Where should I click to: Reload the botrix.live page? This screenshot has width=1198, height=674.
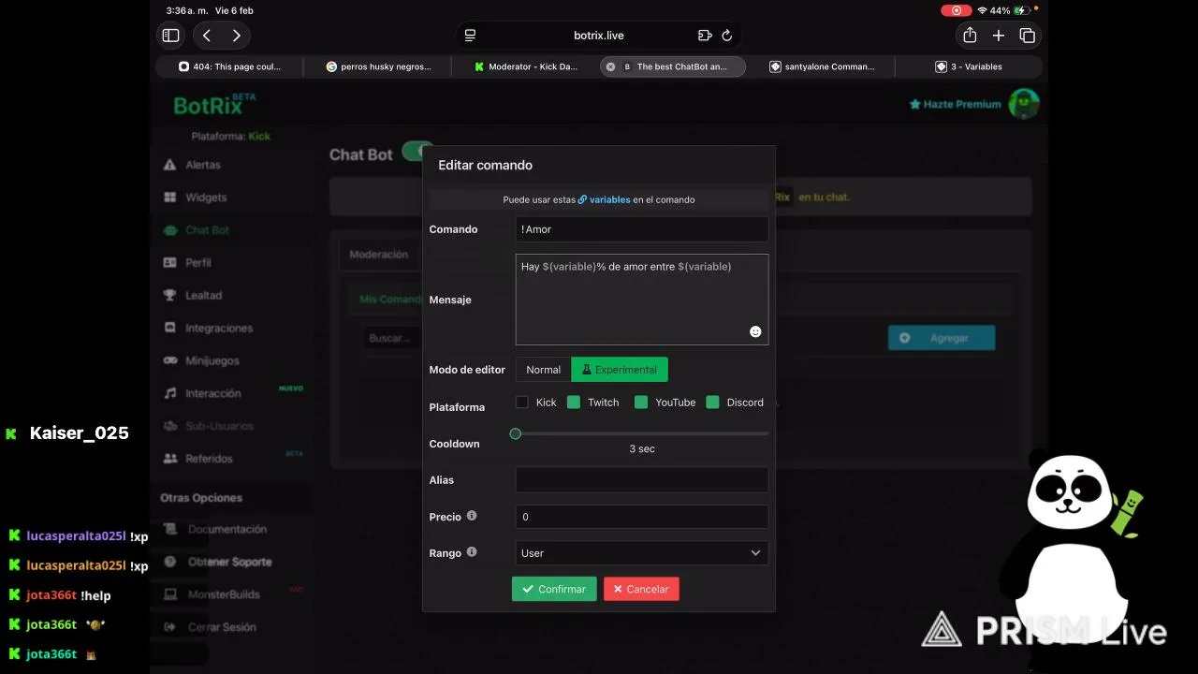pyautogui.click(x=727, y=36)
